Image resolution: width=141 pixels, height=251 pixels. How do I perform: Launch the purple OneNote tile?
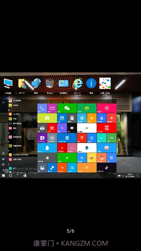[x=42, y=138]
